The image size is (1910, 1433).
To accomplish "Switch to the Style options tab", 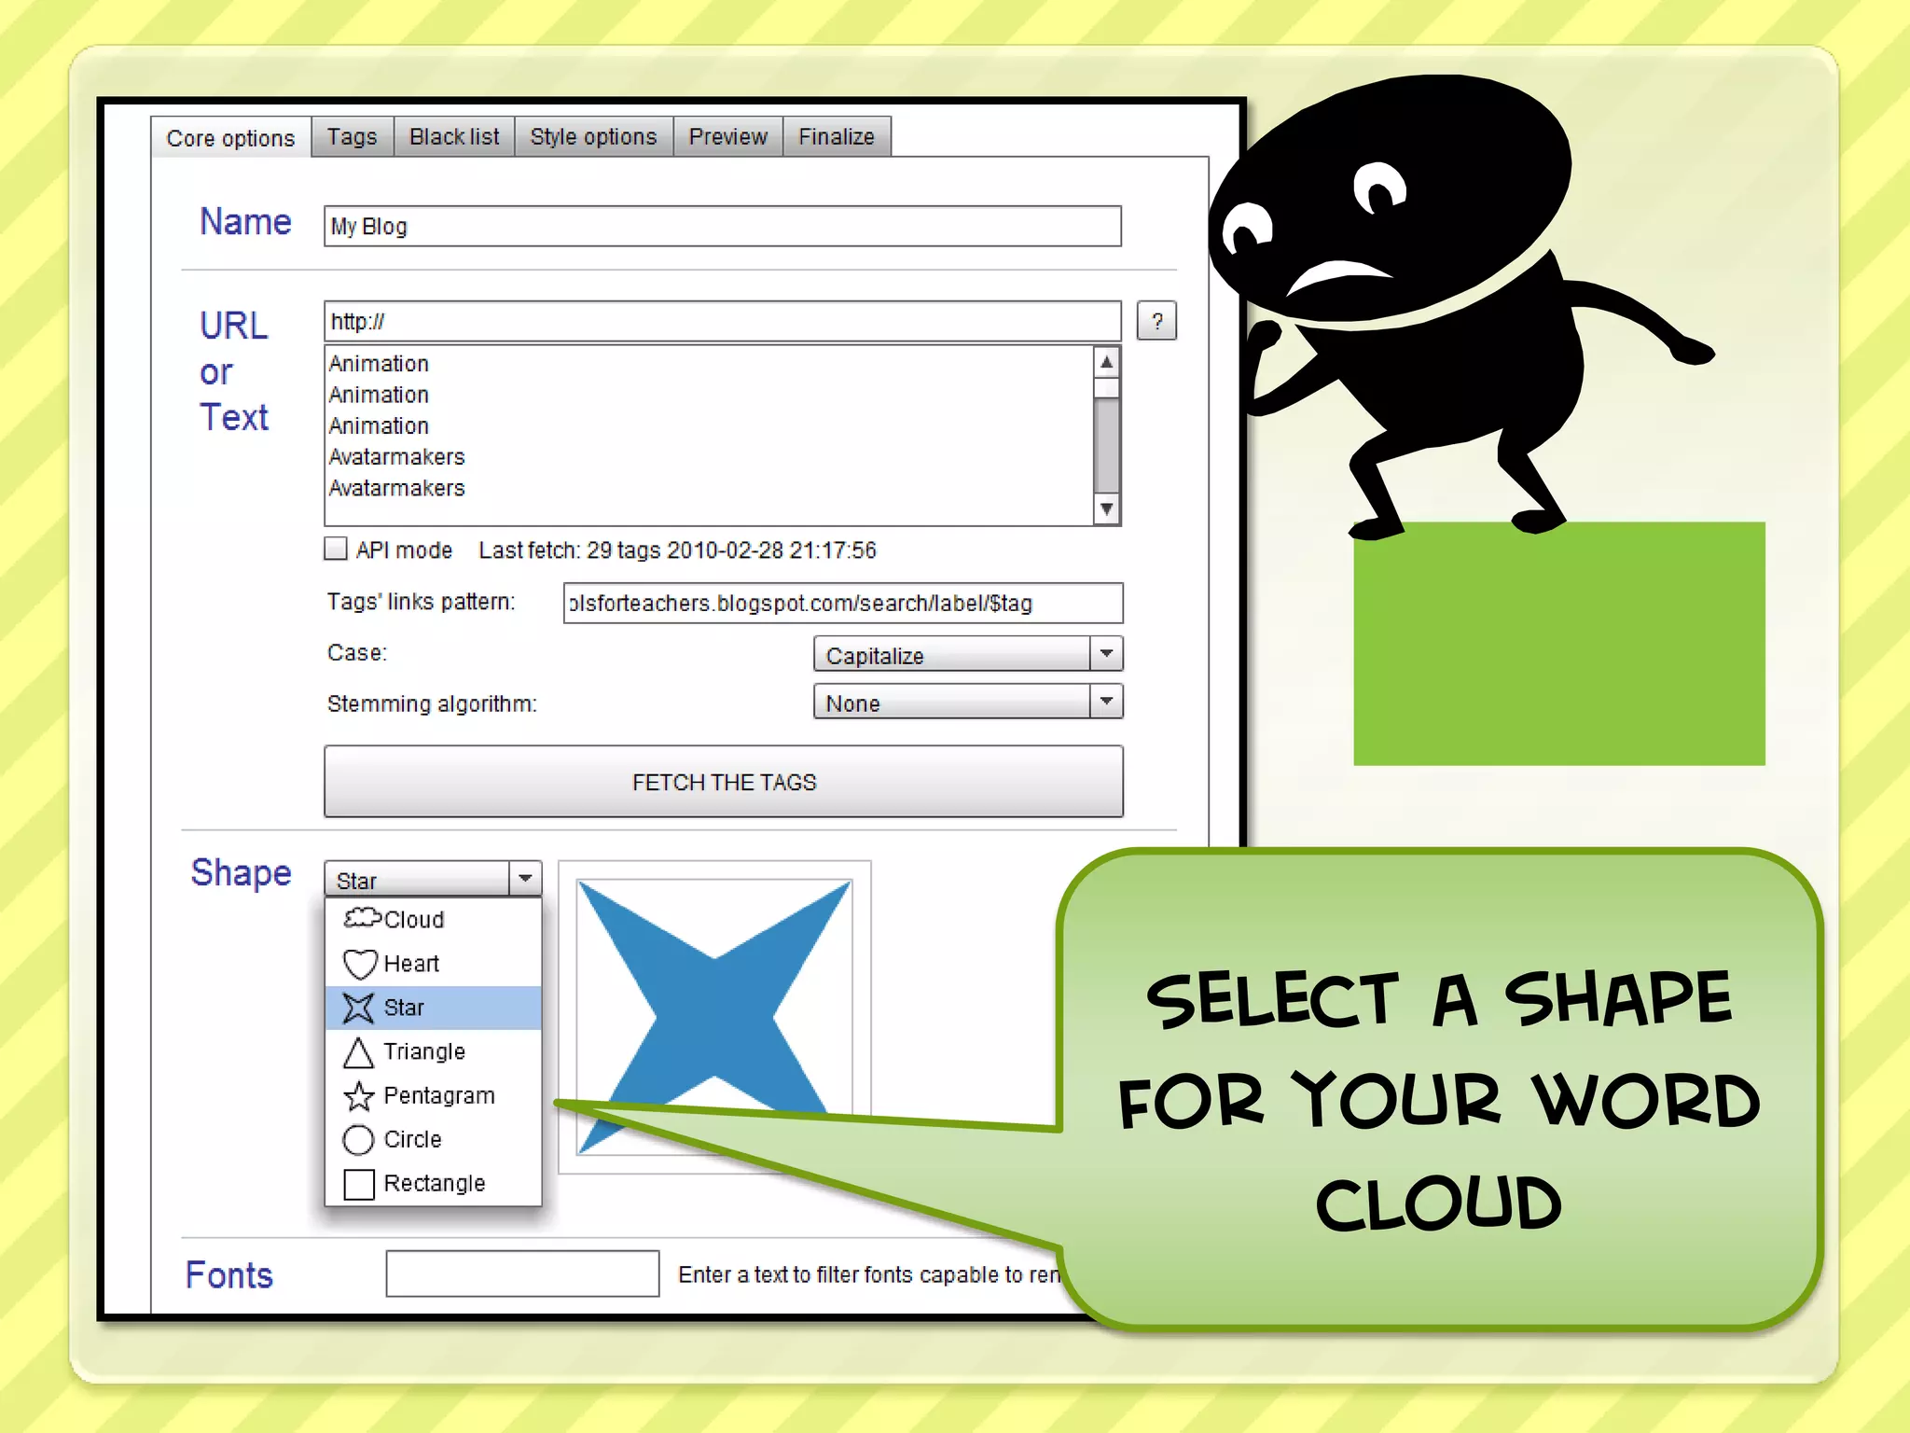I will (593, 137).
